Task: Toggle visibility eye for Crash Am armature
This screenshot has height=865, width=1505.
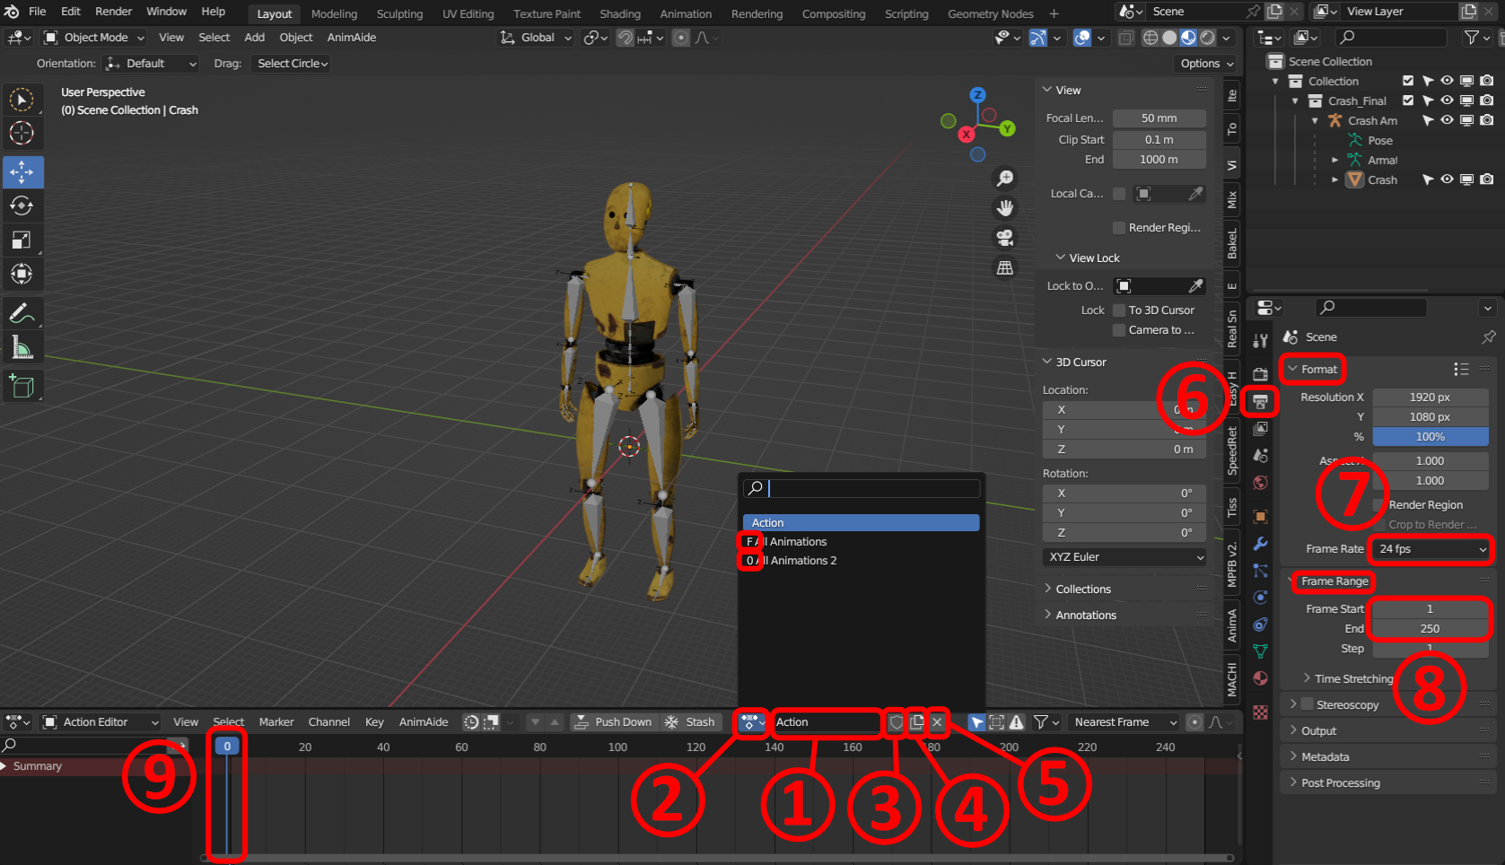Action: (x=1447, y=120)
